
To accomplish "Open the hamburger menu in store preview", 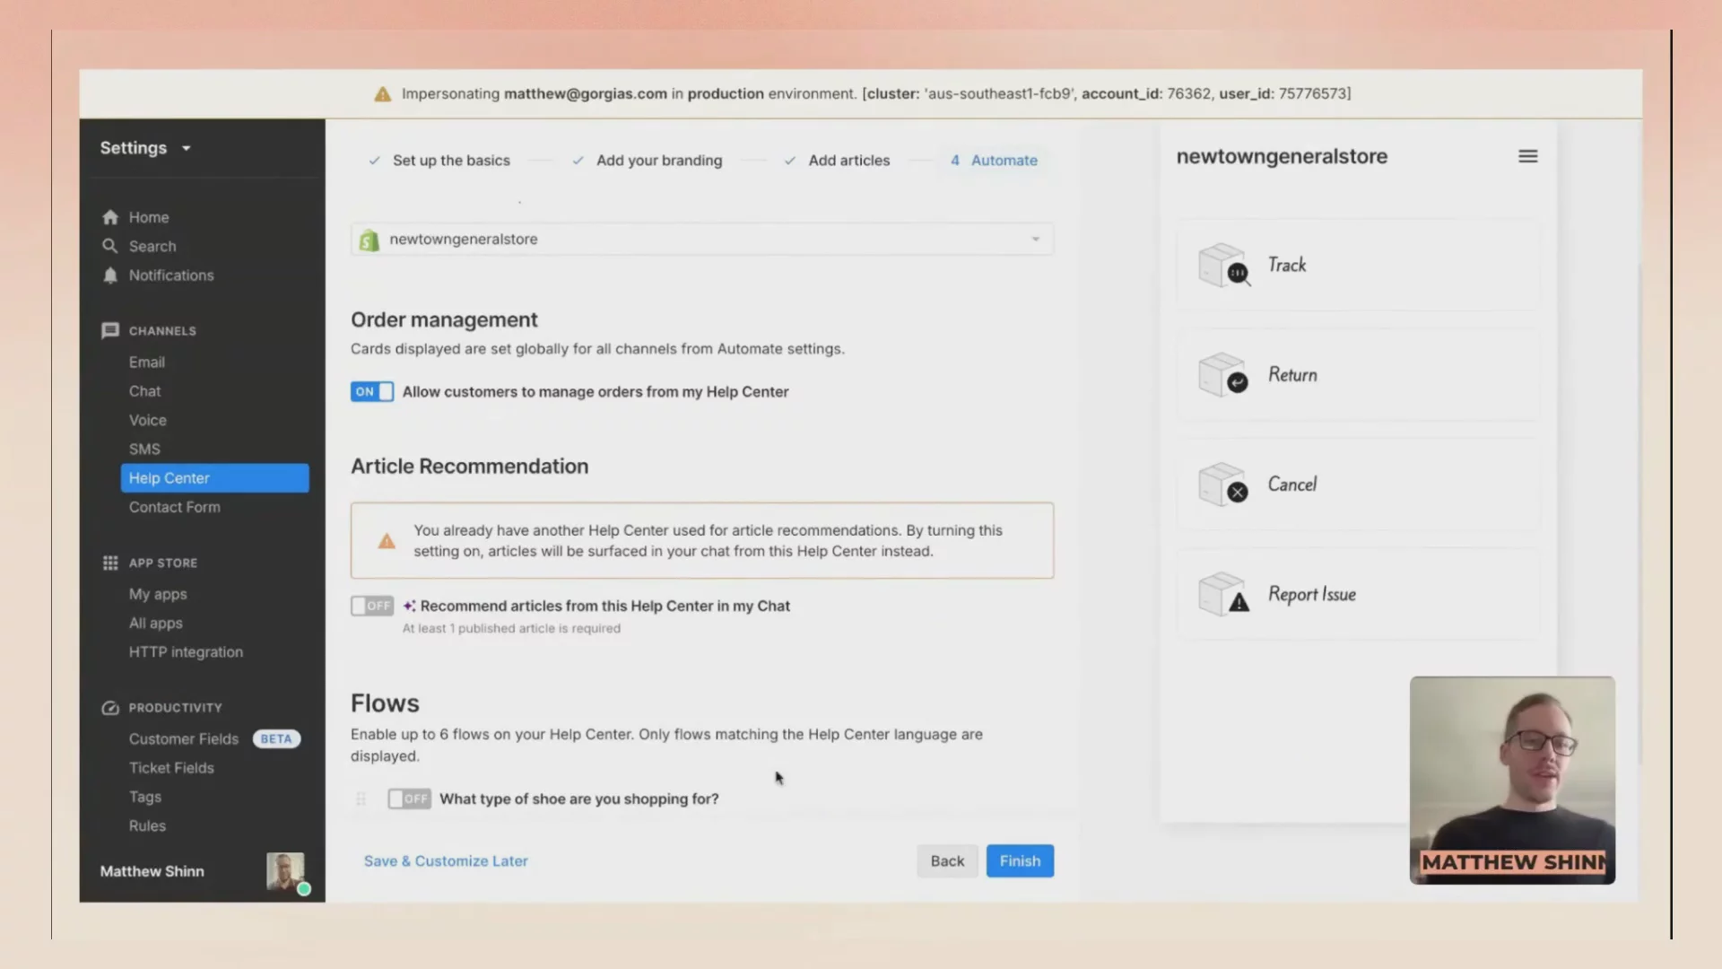I will (1528, 156).
